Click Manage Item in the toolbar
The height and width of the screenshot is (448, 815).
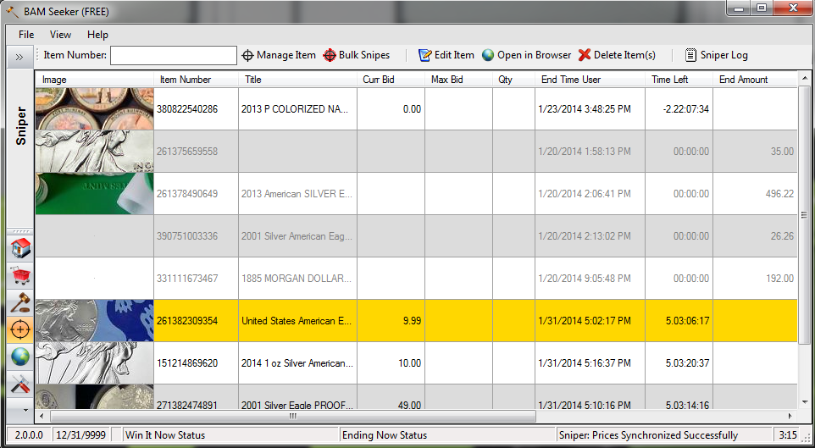[279, 55]
